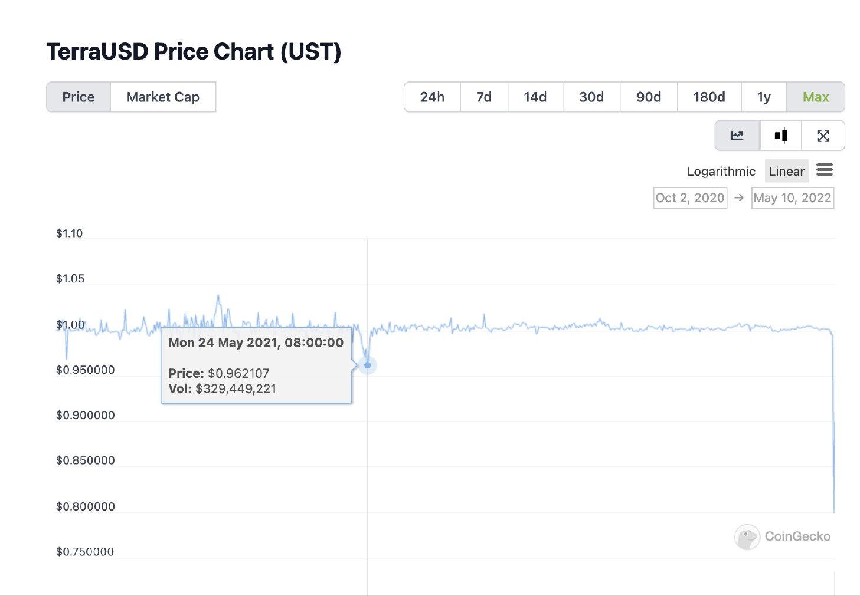Screen dimensions: 860x596
Task: Switch to the Market Cap tab
Action: tap(163, 97)
